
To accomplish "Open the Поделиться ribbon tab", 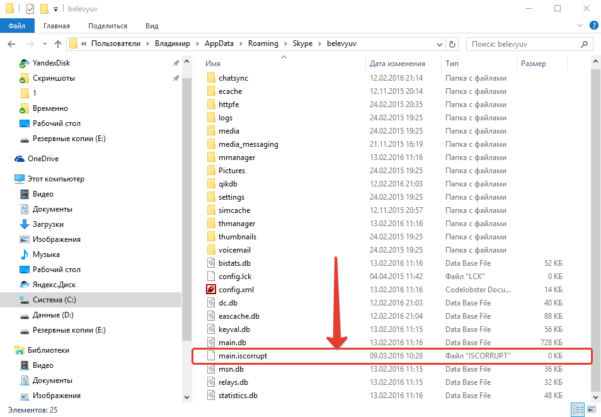I will 108,26.
